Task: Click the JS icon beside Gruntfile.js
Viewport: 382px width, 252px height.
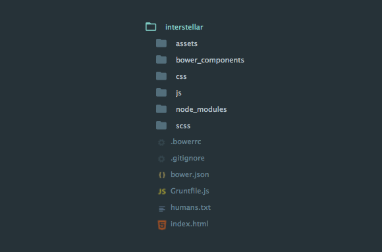Action: coord(162,191)
